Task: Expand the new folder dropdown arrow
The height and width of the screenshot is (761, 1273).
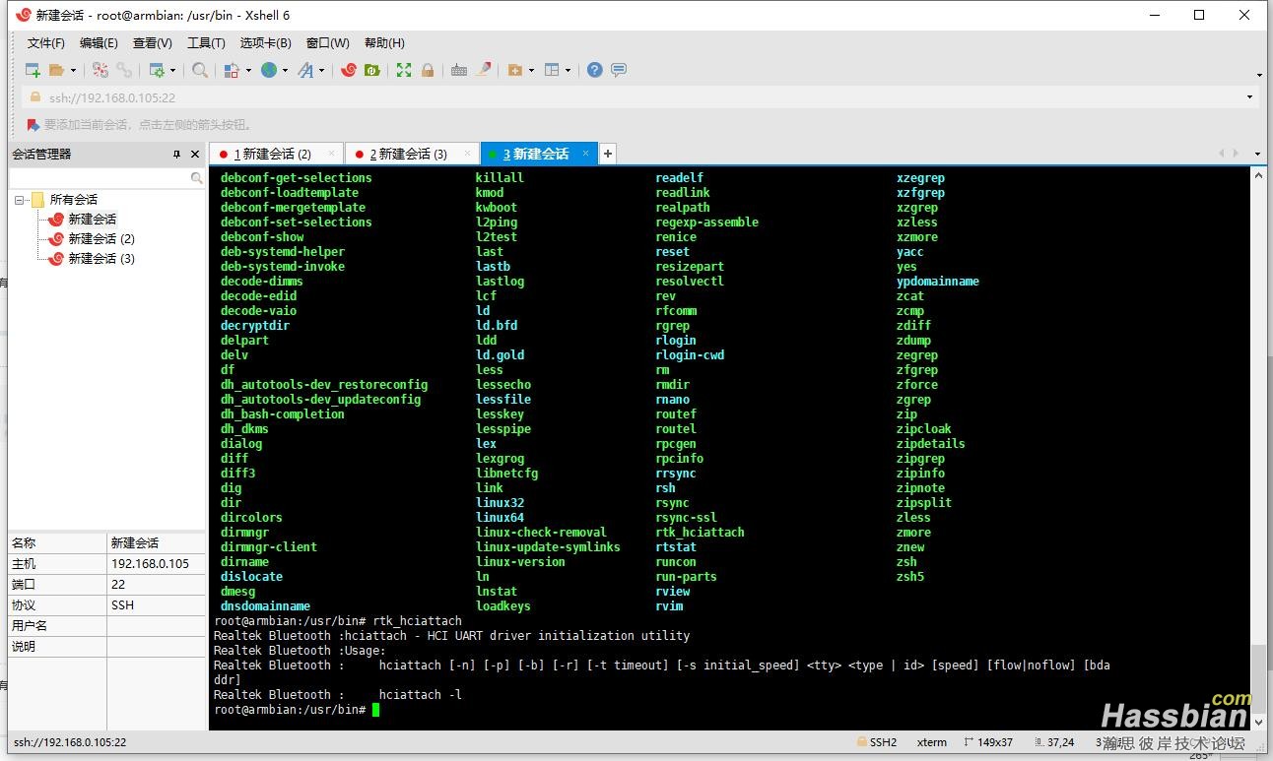Action: tap(531, 70)
